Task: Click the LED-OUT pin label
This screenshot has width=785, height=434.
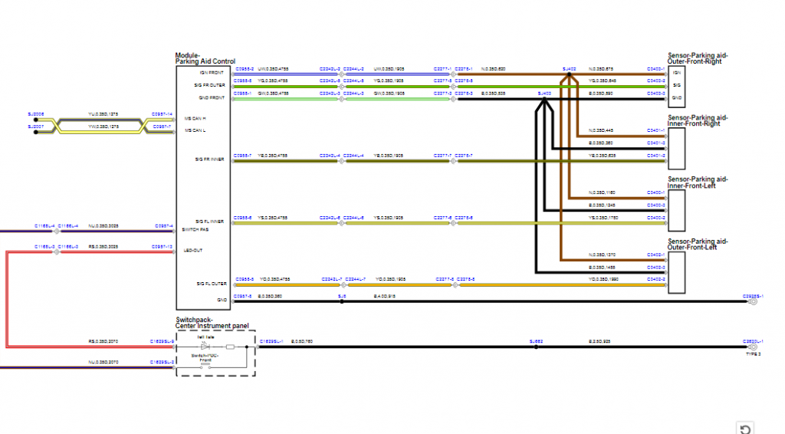Action: 193,250
